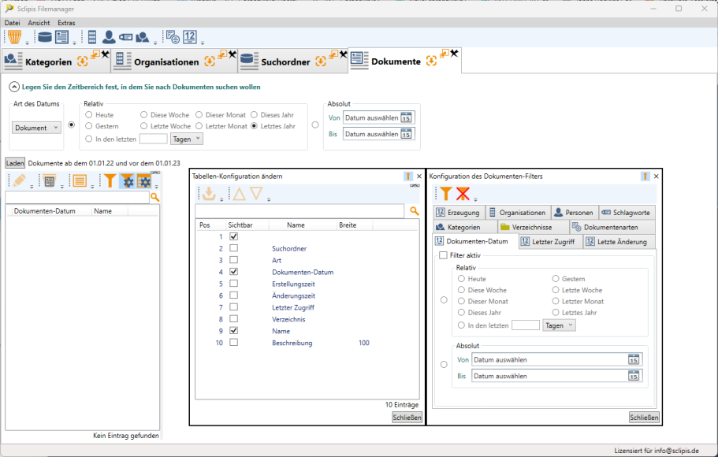Open the Dokumentenarten filter tab

tap(612, 227)
